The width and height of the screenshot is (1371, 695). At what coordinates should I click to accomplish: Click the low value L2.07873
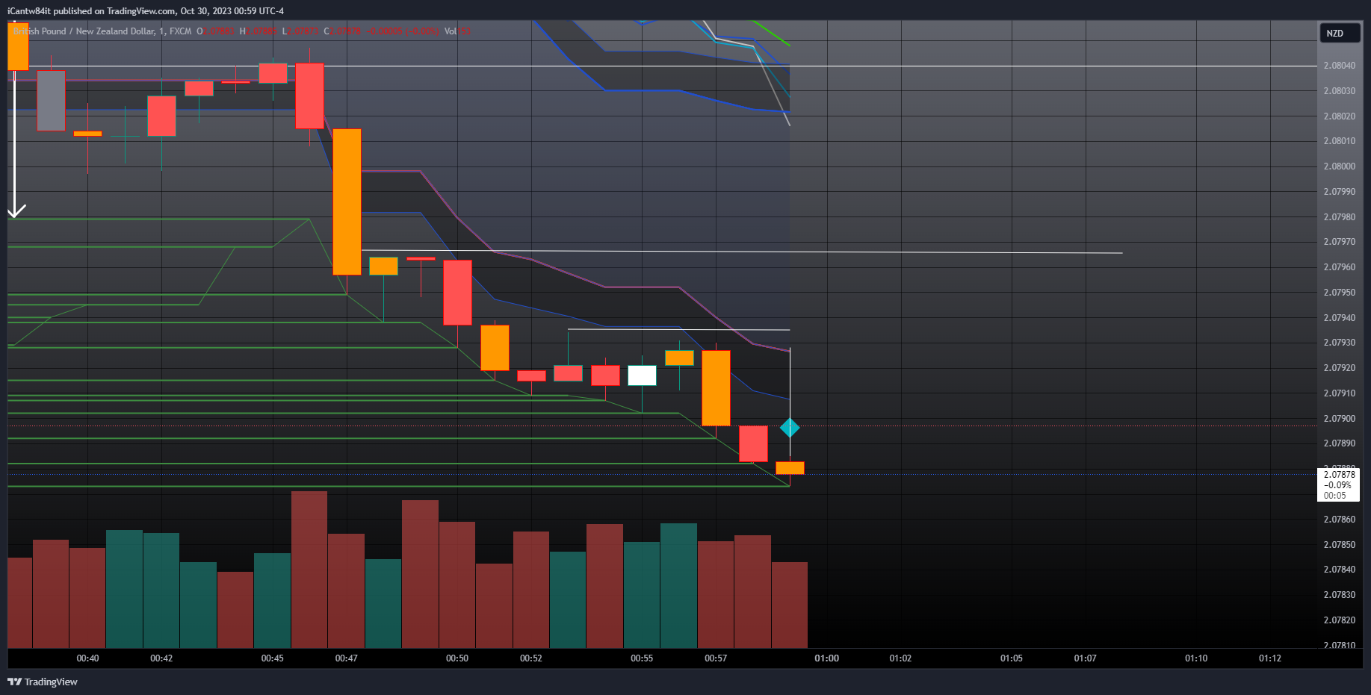300,31
